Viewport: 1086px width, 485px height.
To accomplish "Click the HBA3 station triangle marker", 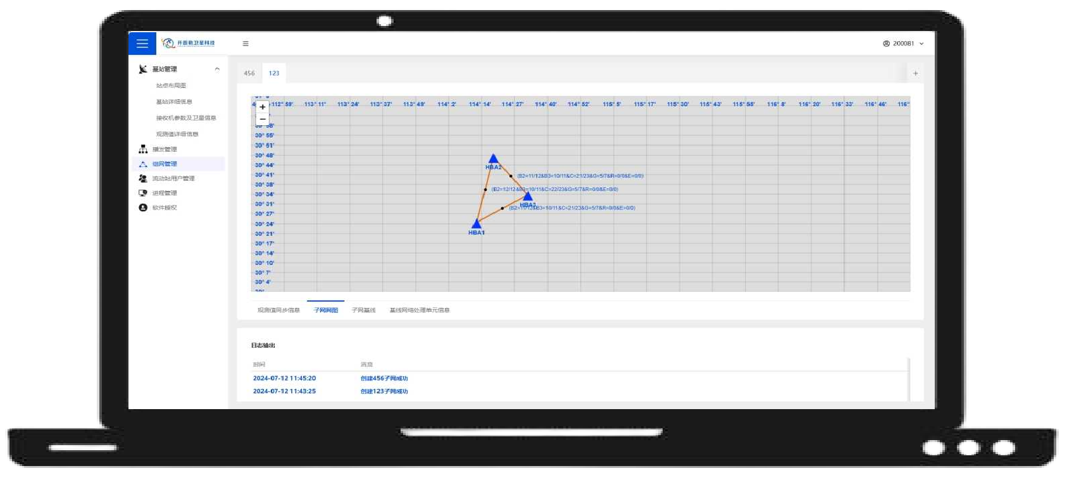I will coord(528,197).
